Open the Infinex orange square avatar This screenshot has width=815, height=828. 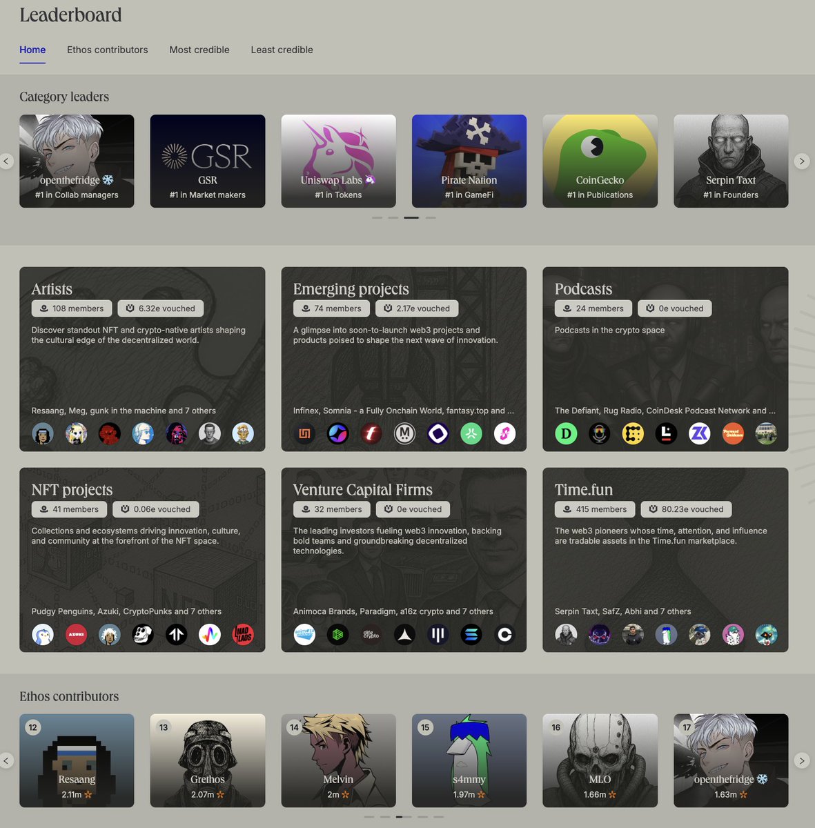(x=304, y=433)
